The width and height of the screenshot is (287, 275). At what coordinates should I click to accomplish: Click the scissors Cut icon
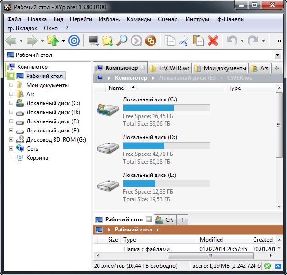coord(184,41)
